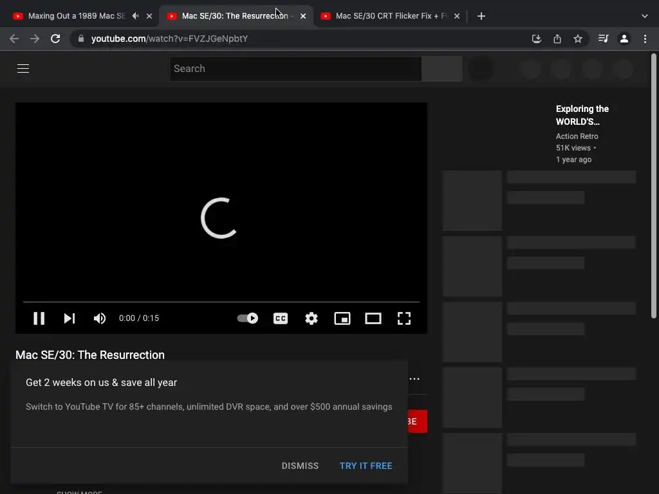This screenshot has height=494, width=659.
Task: Close the Maxing Out a 1989 Mac tab
Action: tap(149, 16)
